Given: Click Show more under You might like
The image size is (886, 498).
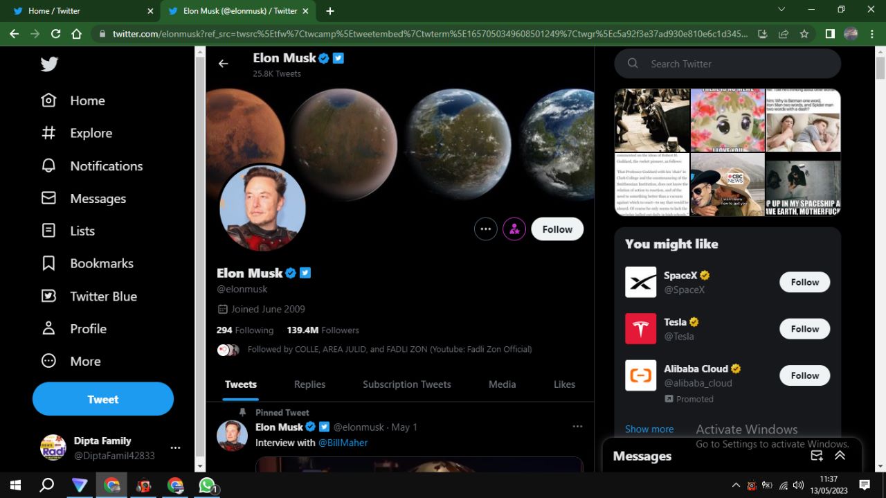Looking at the screenshot, I should coord(649,429).
